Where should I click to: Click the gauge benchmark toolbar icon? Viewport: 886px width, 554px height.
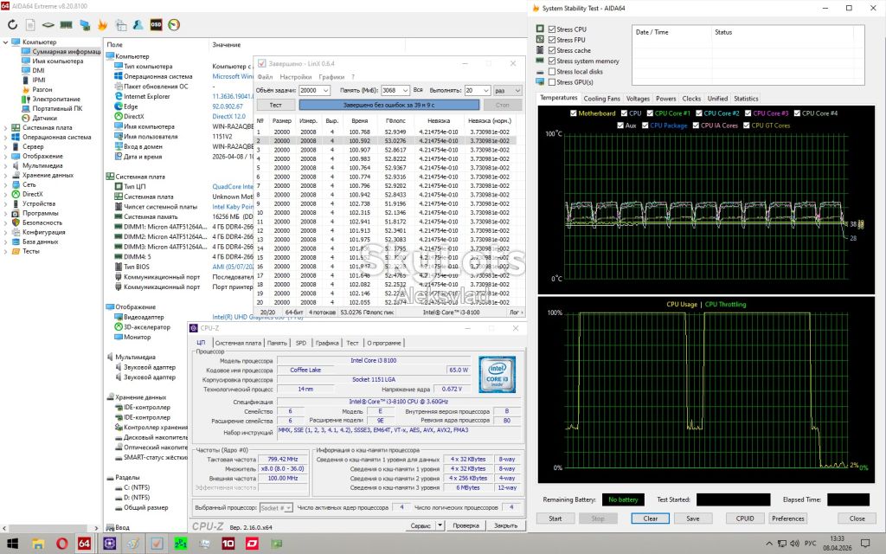(x=174, y=25)
